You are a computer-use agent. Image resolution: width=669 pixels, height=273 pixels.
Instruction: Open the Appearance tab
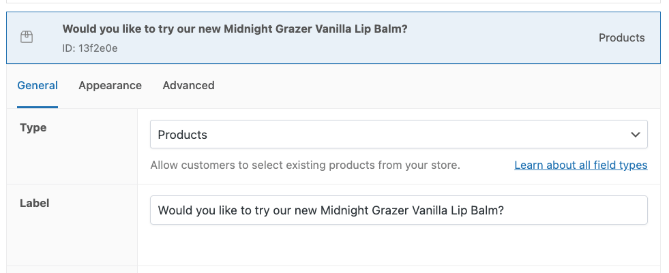click(x=110, y=86)
